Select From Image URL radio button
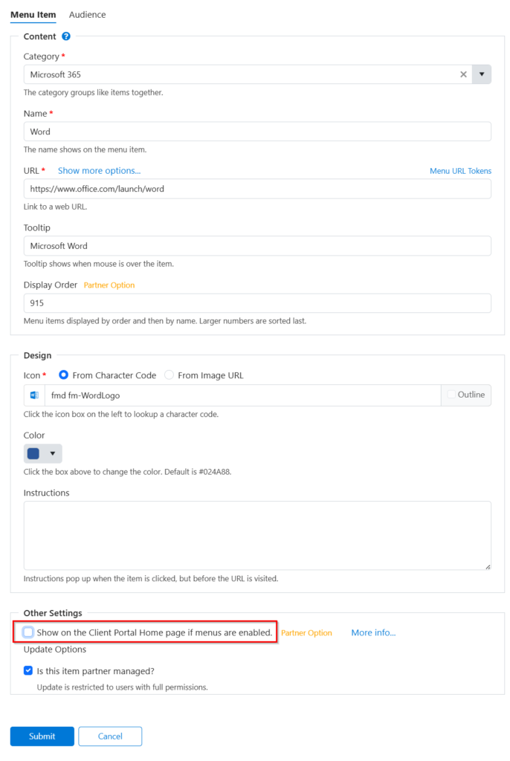510x761 pixels. [x=170, y=375]
